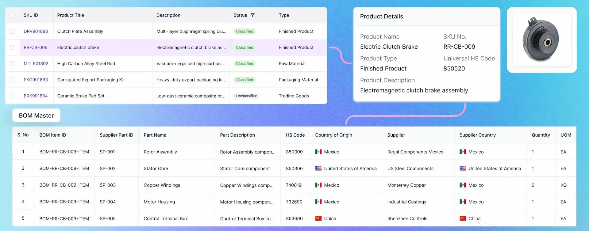The image size is (589, 231).
Task: Click the Product Details panel heading
Action: pyautogui.click(x=381, y=17)
